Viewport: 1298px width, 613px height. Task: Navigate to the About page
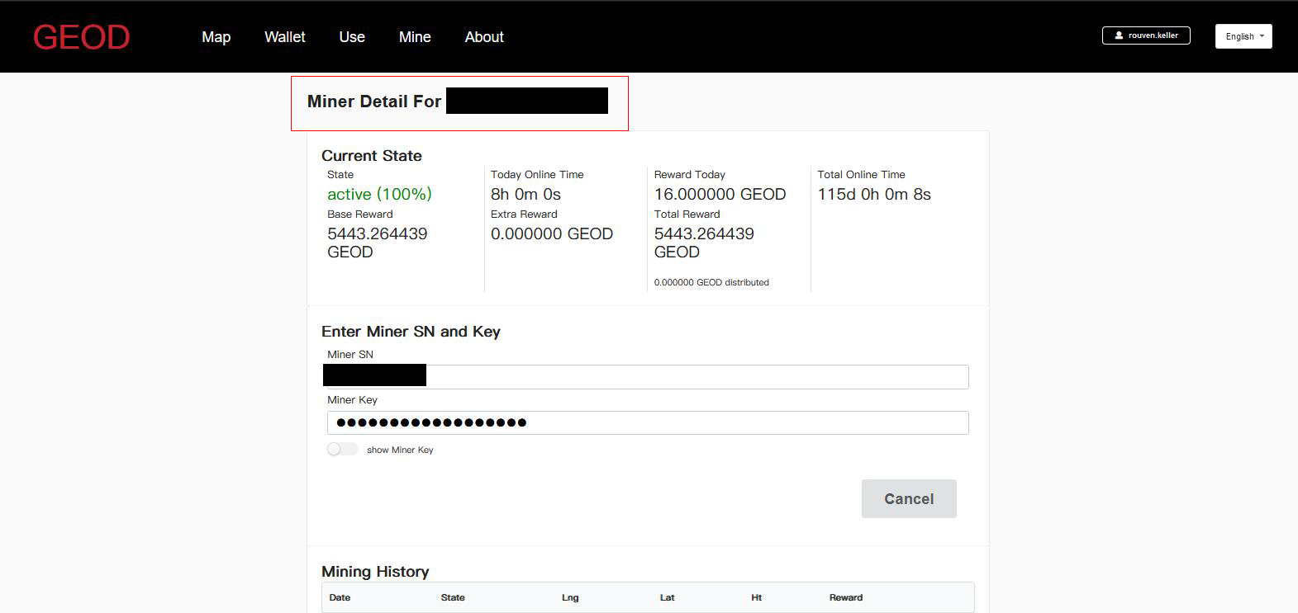(483, 37)
